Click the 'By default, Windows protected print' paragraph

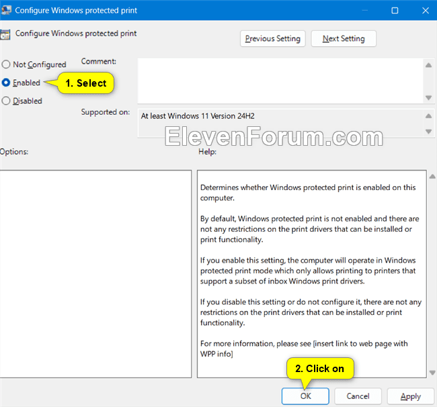(310, 229)
